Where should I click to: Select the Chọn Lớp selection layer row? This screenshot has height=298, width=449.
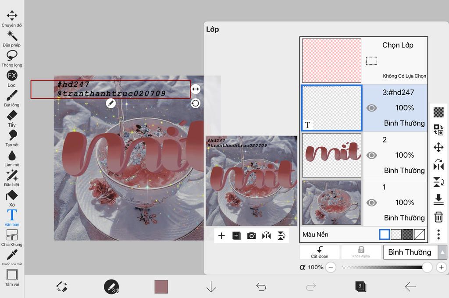pyautogui.click(x=363, y=60)
